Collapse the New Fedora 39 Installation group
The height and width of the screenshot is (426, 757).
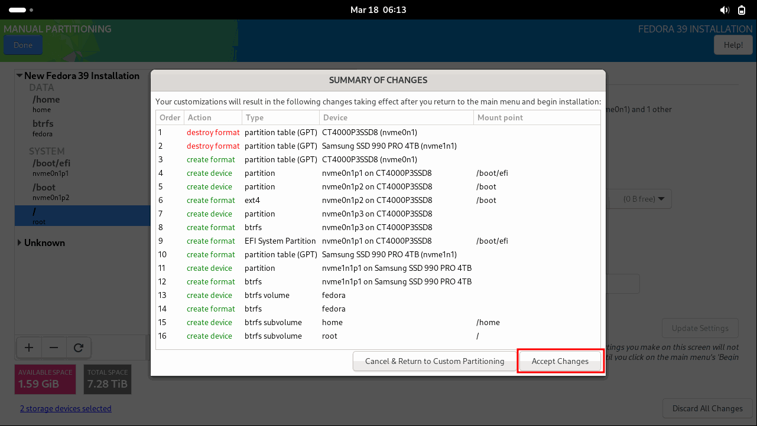(x=20, y=76)
